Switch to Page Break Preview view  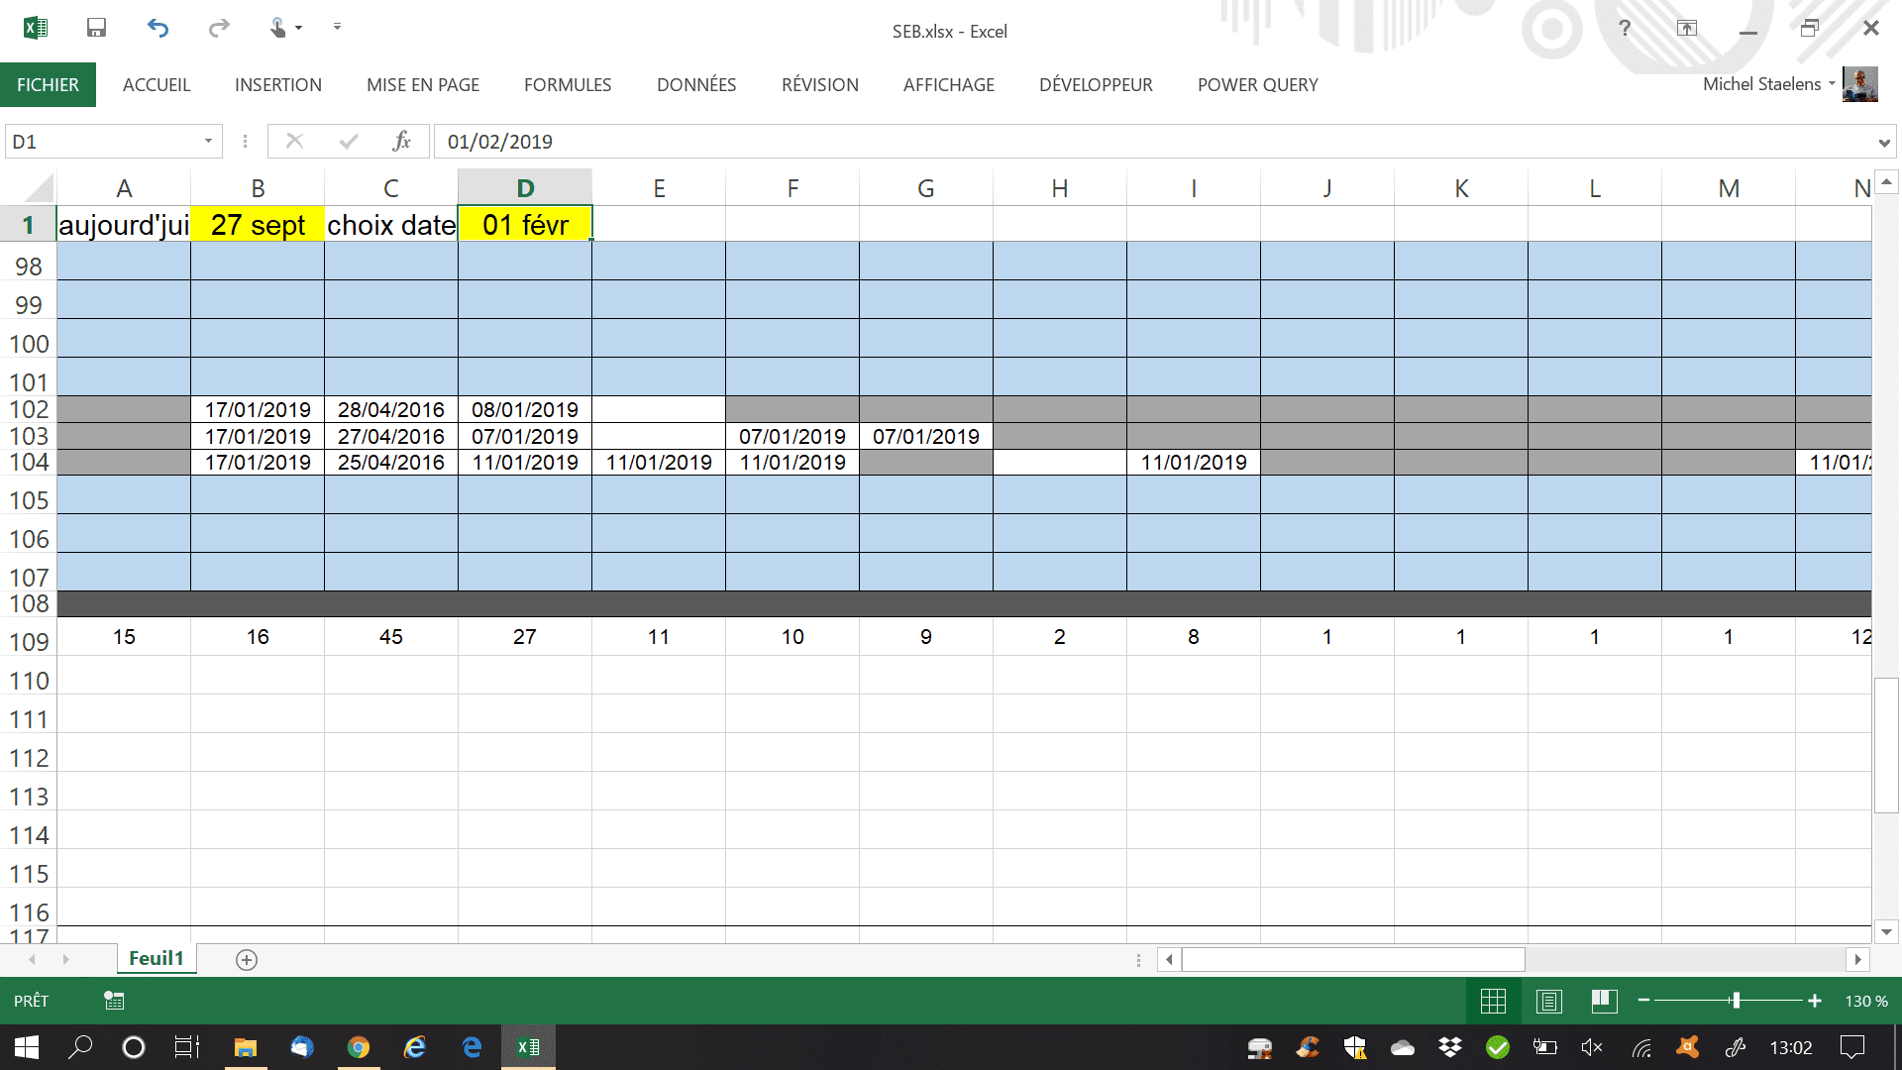pos(1605,1001)
